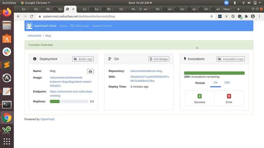264x148 pixels.
Task: Switch to the 'New' browser tab
Action: [228, 9]
